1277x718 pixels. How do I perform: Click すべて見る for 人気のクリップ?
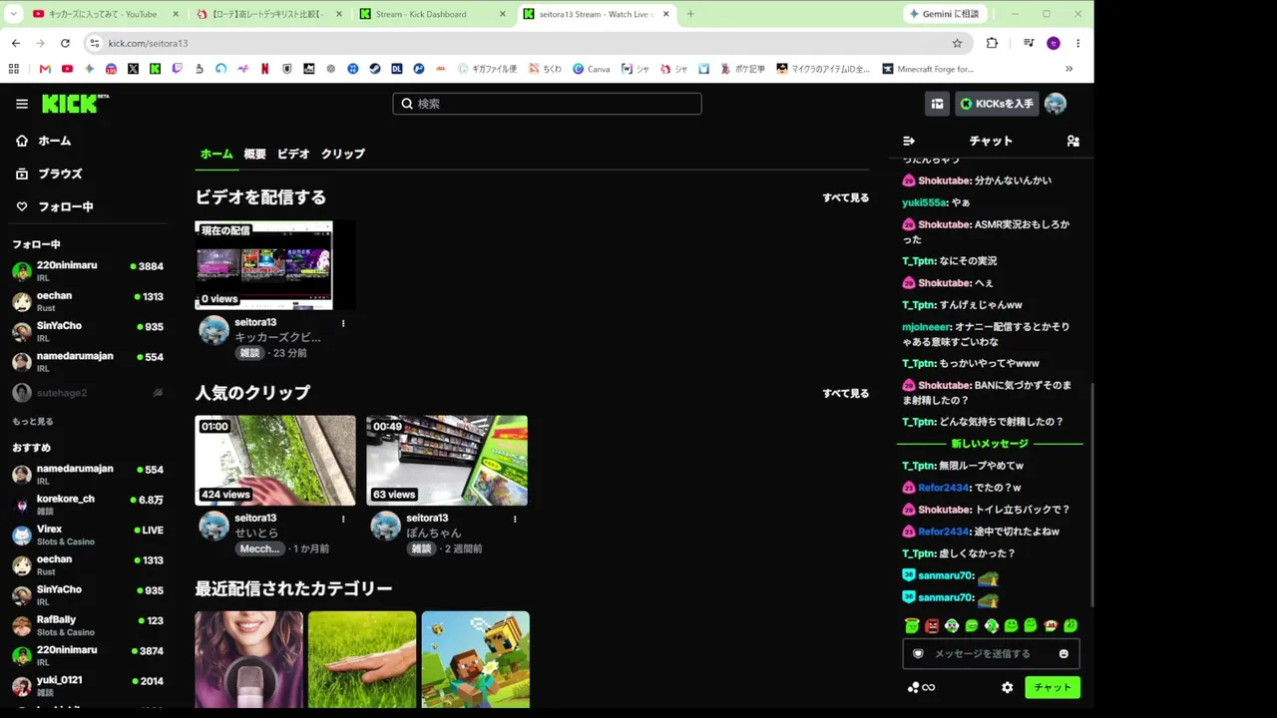[x=846, y=393]
